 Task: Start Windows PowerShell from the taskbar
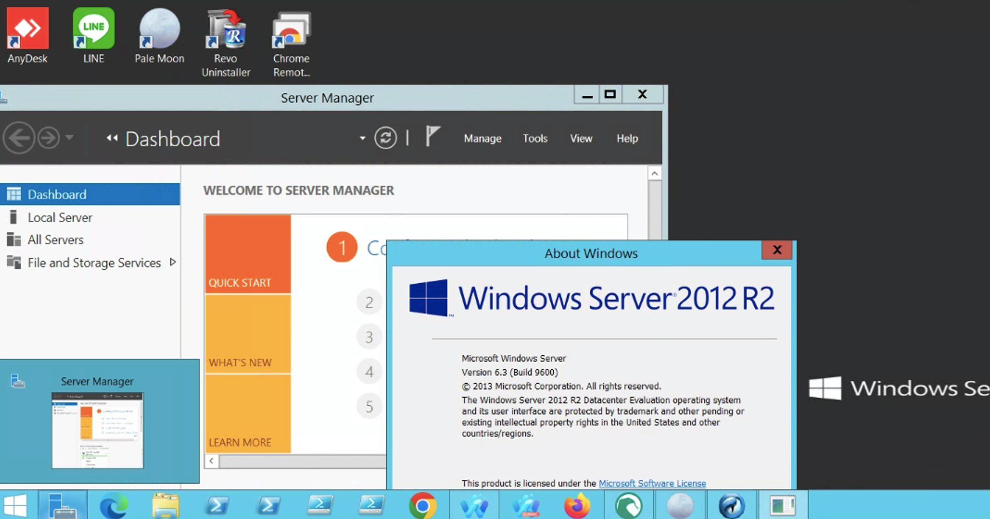217,507
